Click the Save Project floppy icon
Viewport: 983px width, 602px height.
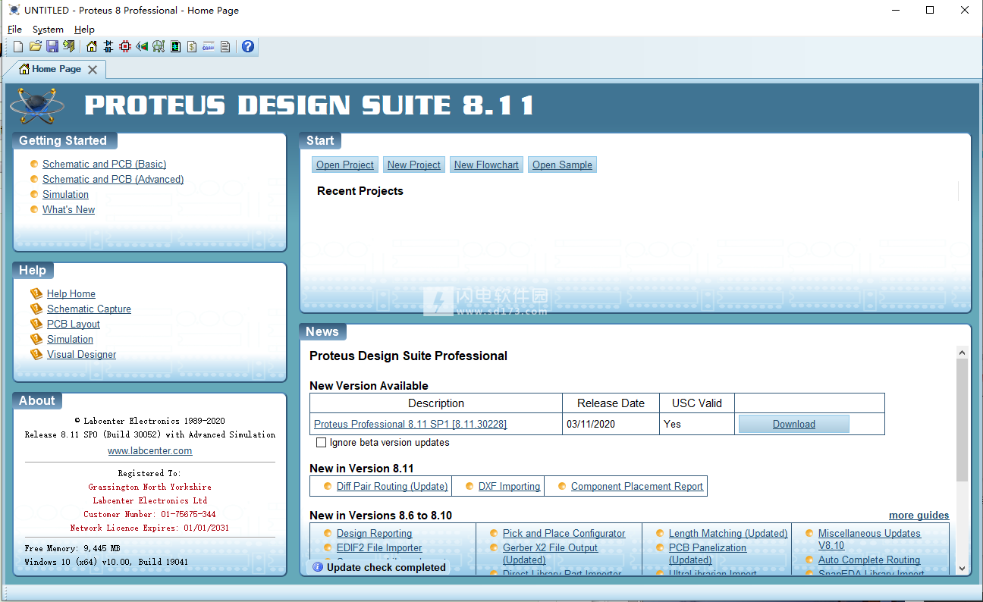click(52, 47)
